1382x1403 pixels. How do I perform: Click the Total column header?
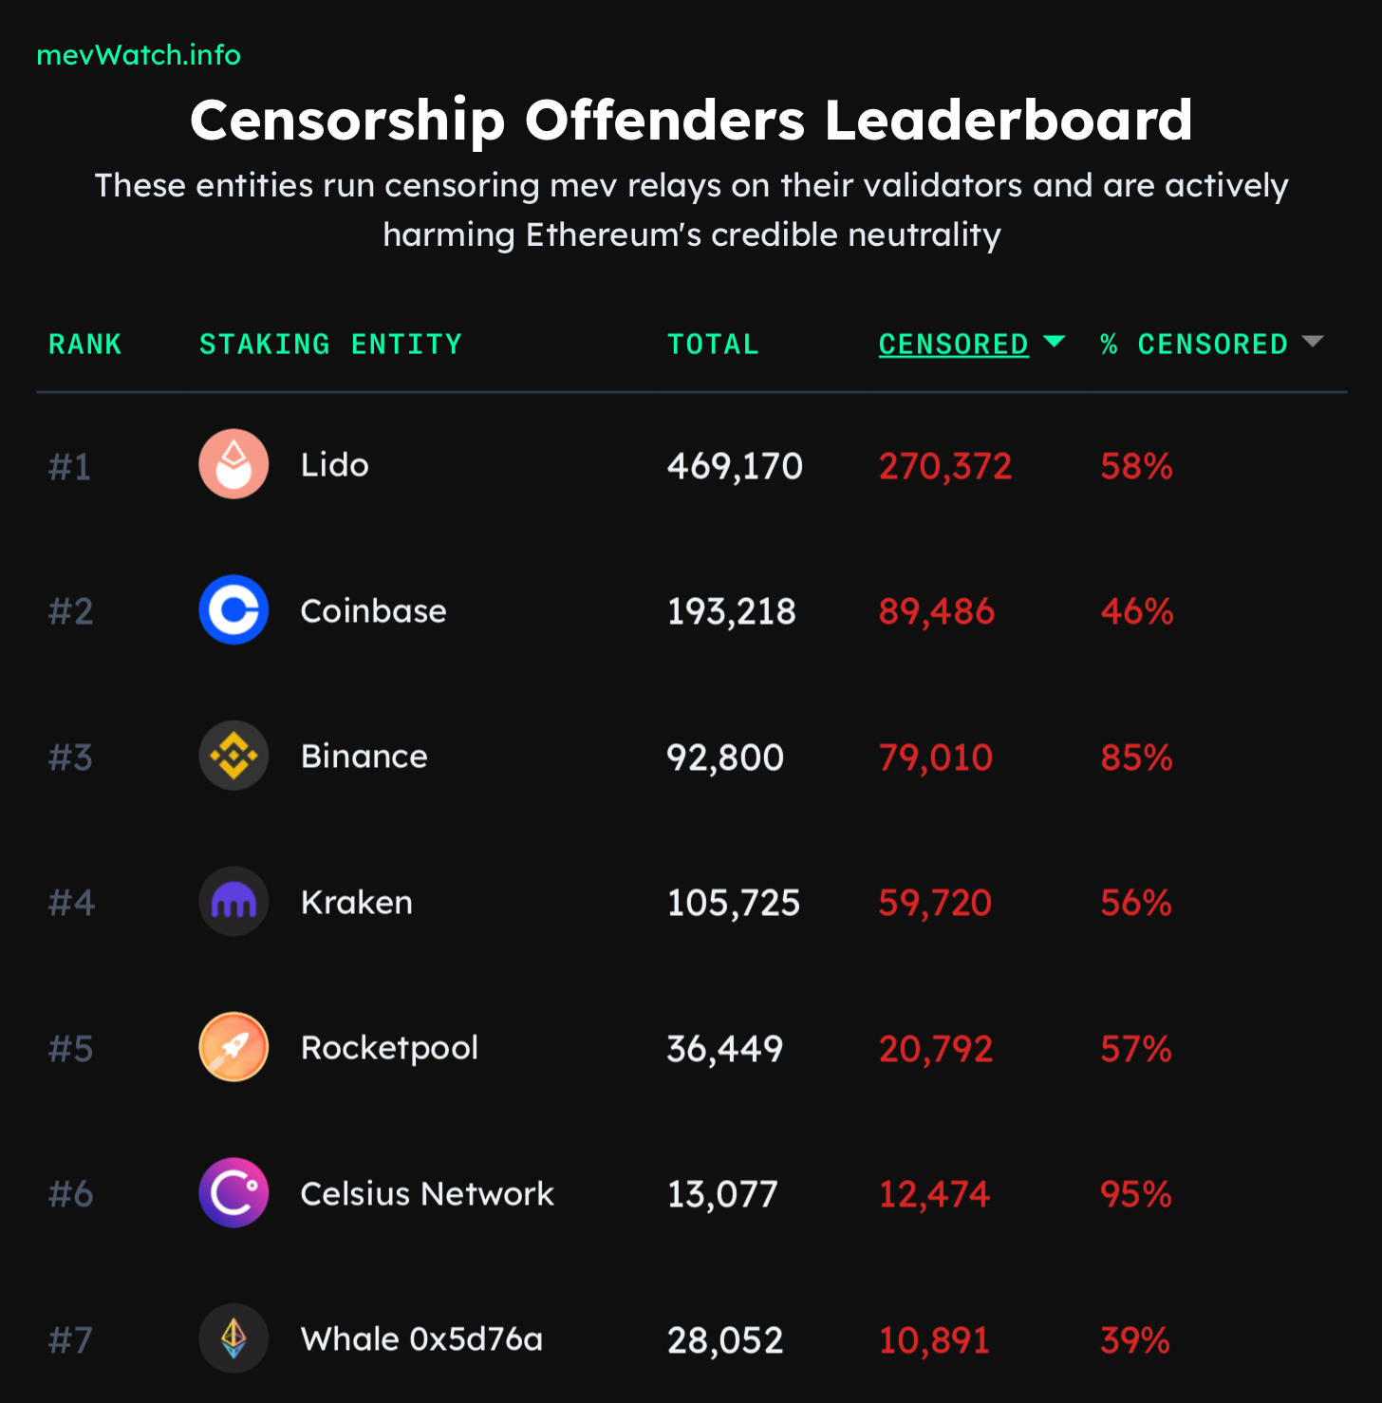[713, 345]
